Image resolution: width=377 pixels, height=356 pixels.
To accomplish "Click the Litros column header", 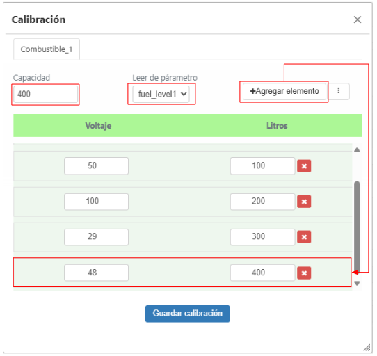I will [277, 126].
